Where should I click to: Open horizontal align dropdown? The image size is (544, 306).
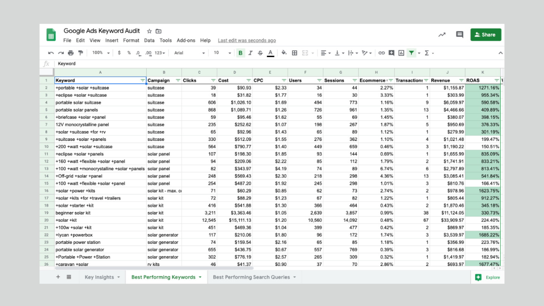pyautogui.click(x=326, y=53)
